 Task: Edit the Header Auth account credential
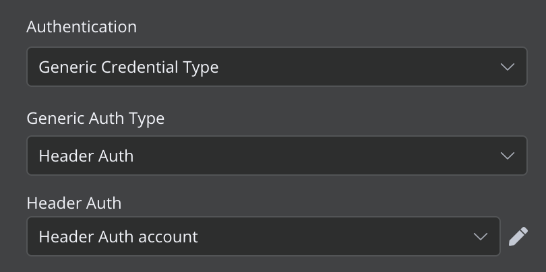pyautogui.click(x=518, y=236)
